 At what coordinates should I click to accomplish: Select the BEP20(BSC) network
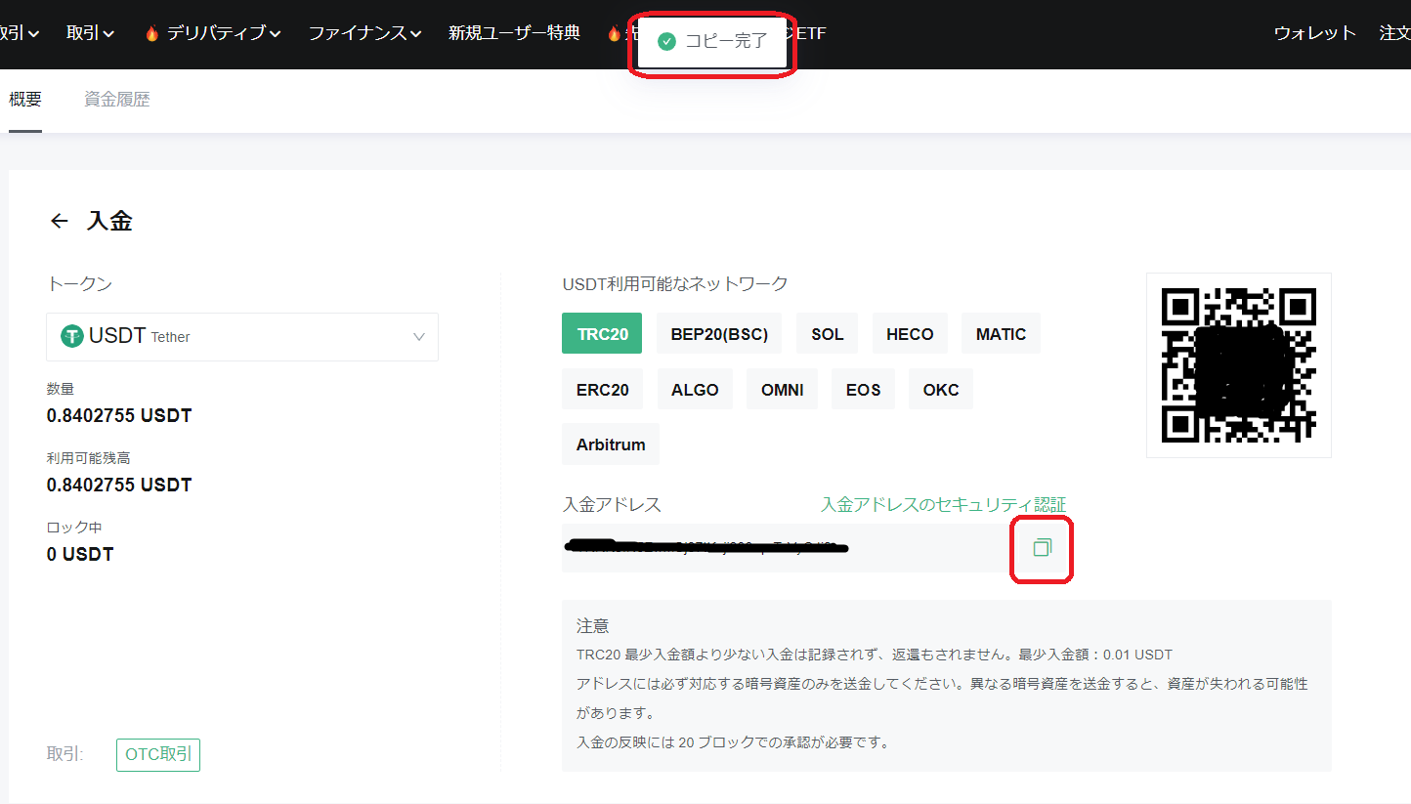(x=719, y=334)
